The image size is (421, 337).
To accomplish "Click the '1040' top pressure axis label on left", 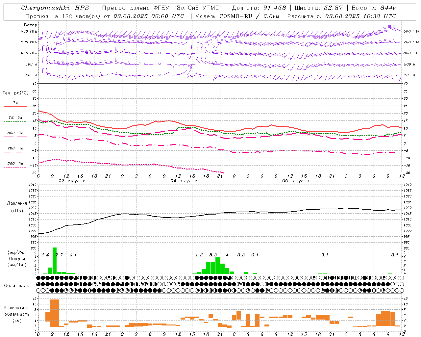I will pyautogui.click(x=33, y=185).
